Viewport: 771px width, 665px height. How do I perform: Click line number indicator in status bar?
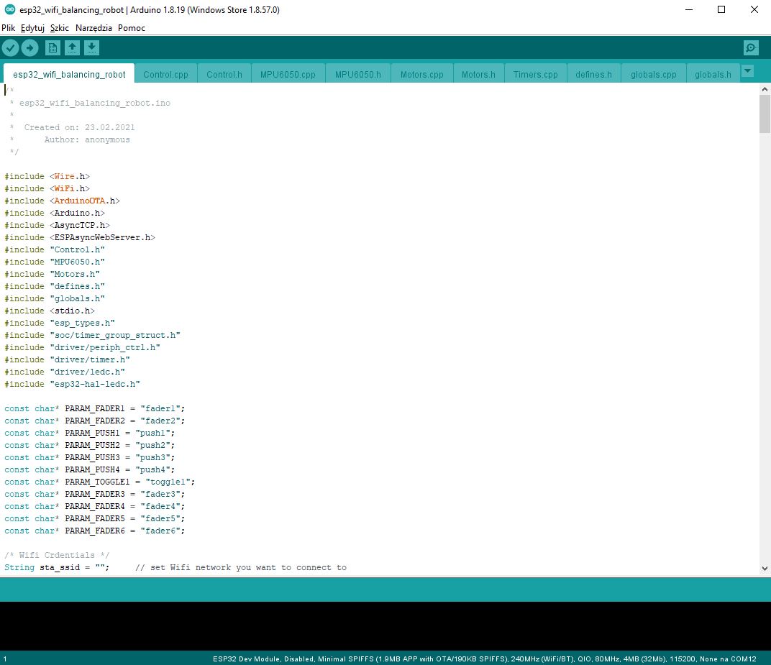[5, 659]
